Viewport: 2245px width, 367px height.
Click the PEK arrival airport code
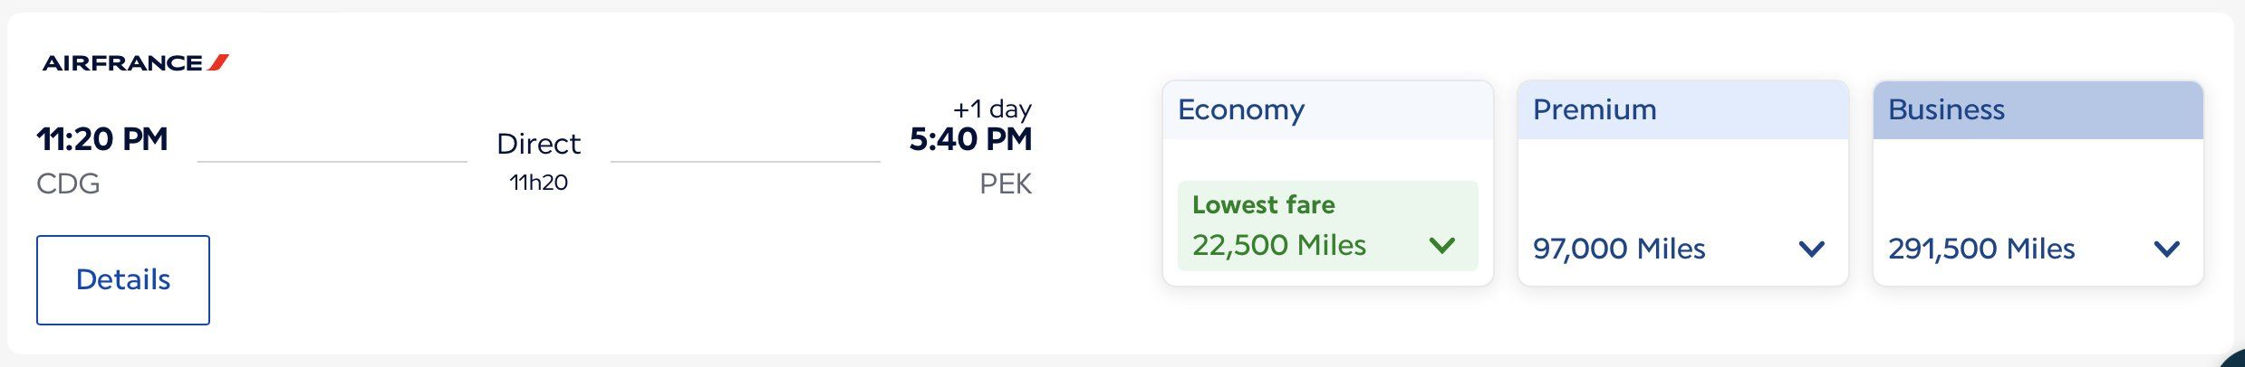(1006, 183)
